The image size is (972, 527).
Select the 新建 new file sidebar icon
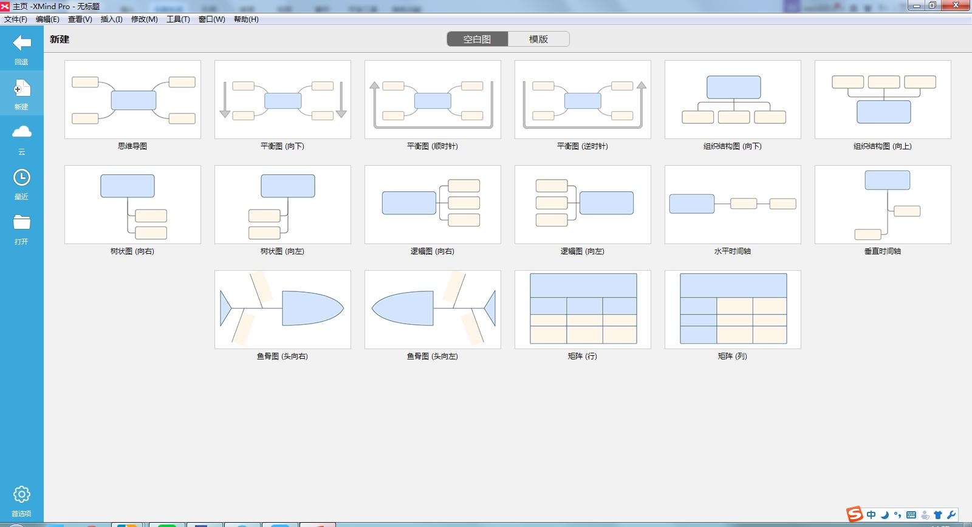coord(22,89)
